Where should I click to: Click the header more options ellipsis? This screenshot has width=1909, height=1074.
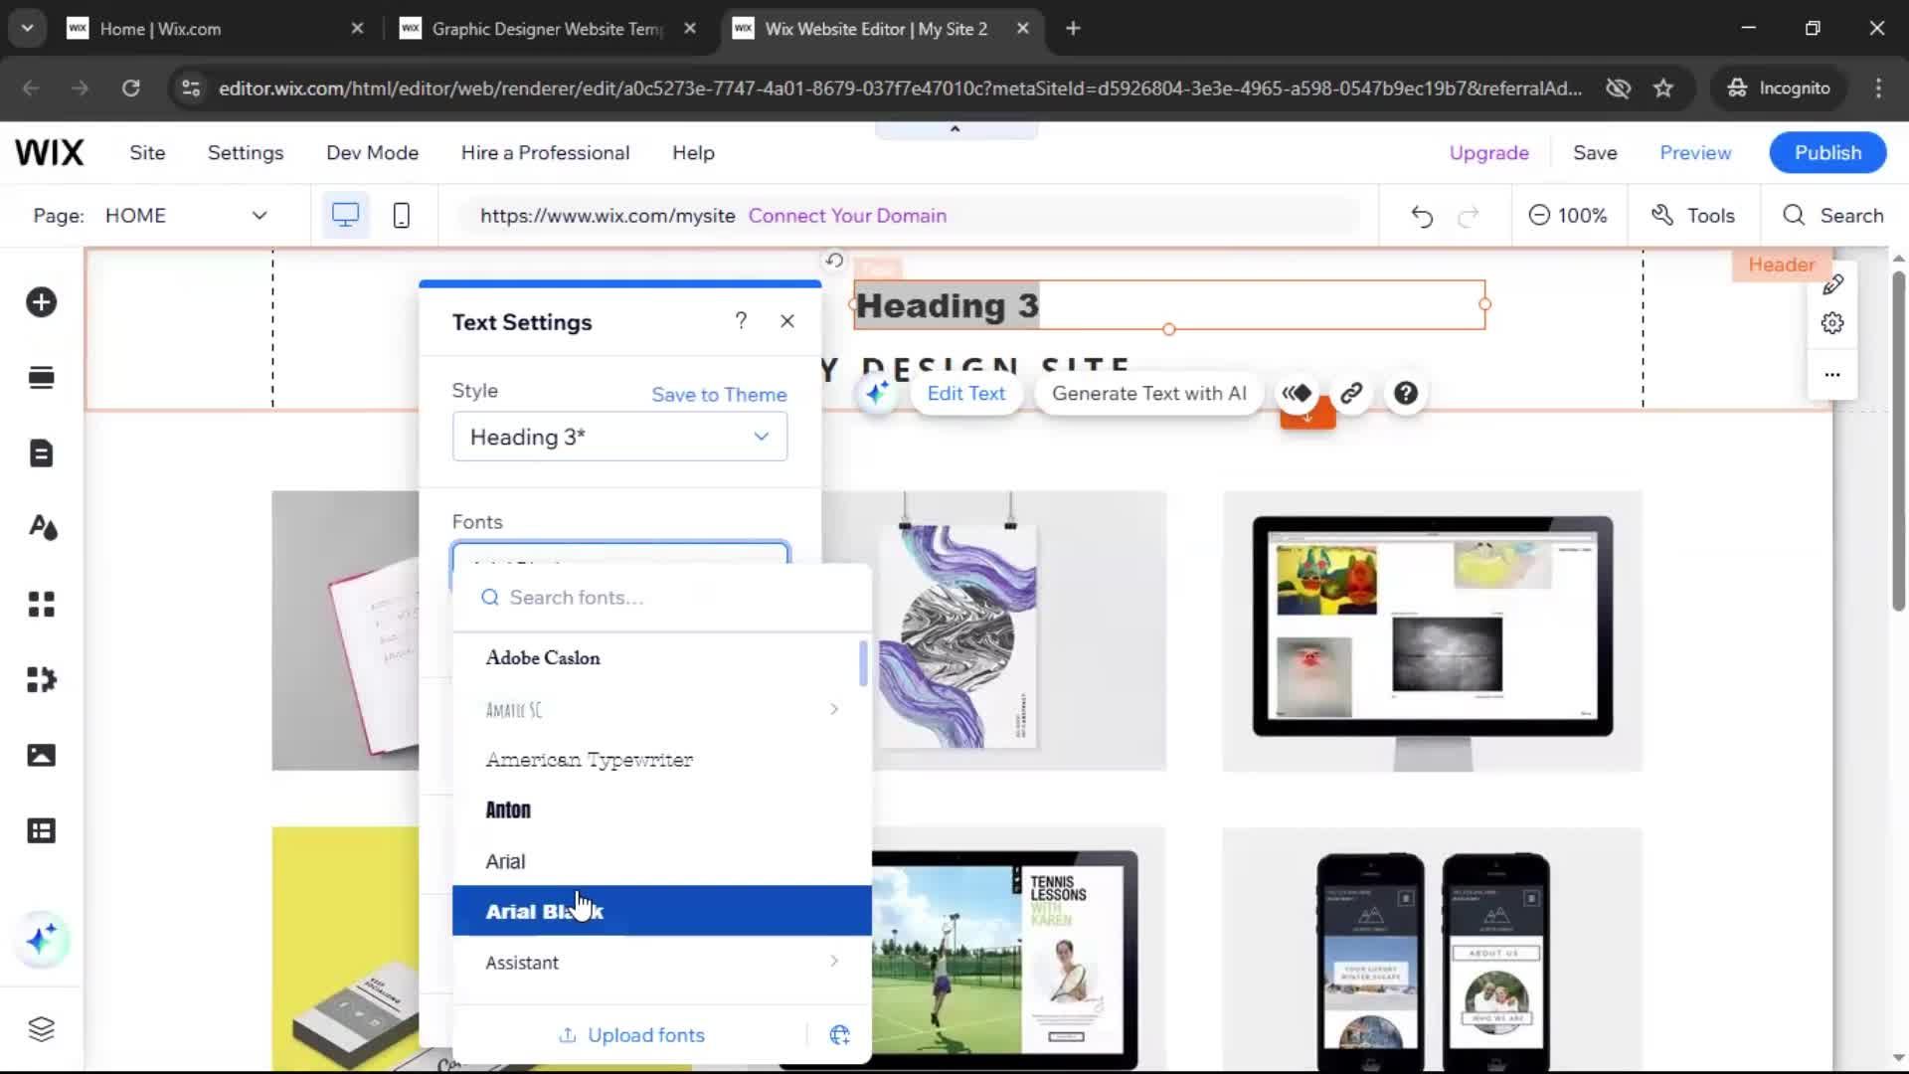(x=1832, y=375)
